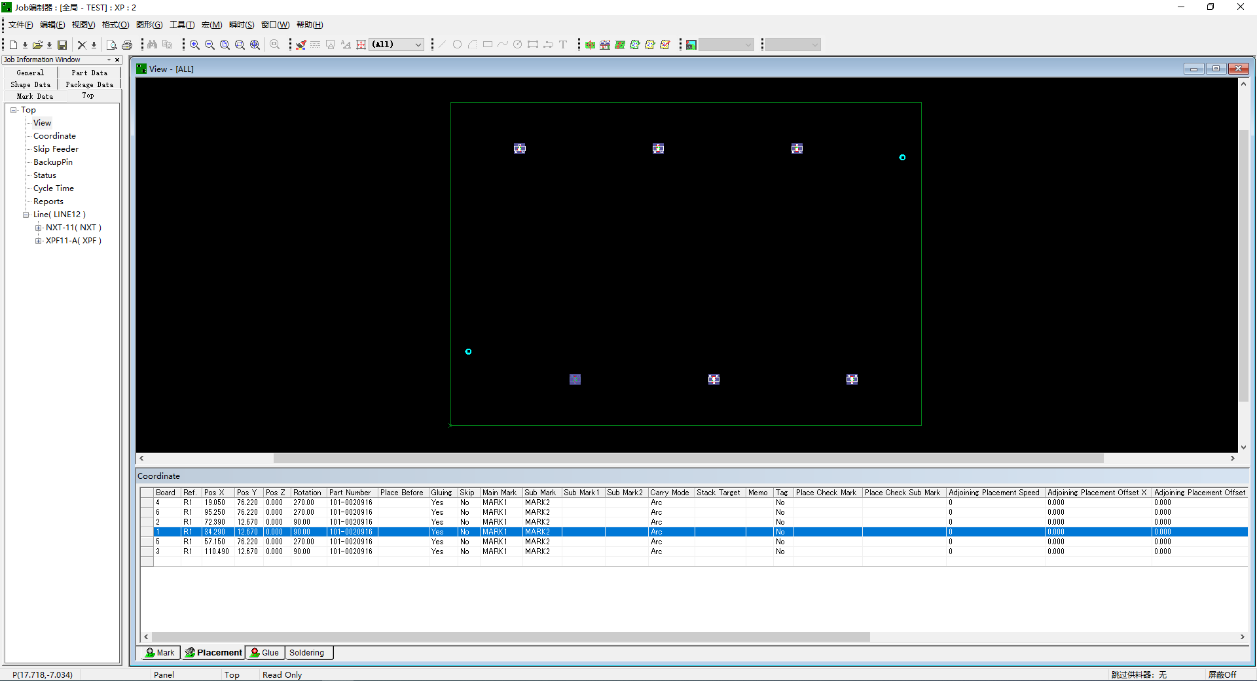
Task: Click the Print Preview icon
Action: coord(112,45)
